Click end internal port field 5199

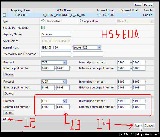139,101
